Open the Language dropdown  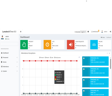coord(83,32)
